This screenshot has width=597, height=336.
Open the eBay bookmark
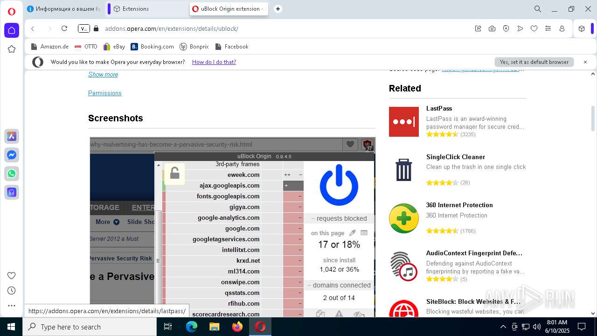114,47
